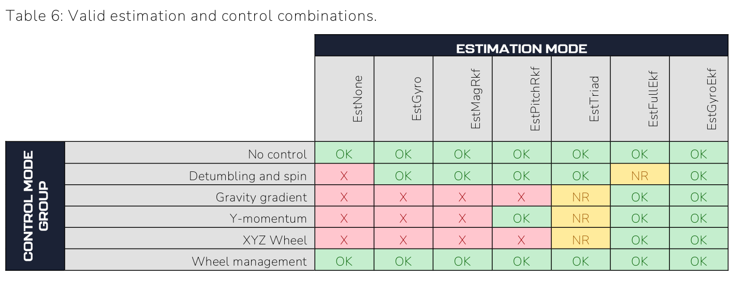Click the Wheel management row label

point(249,261)
